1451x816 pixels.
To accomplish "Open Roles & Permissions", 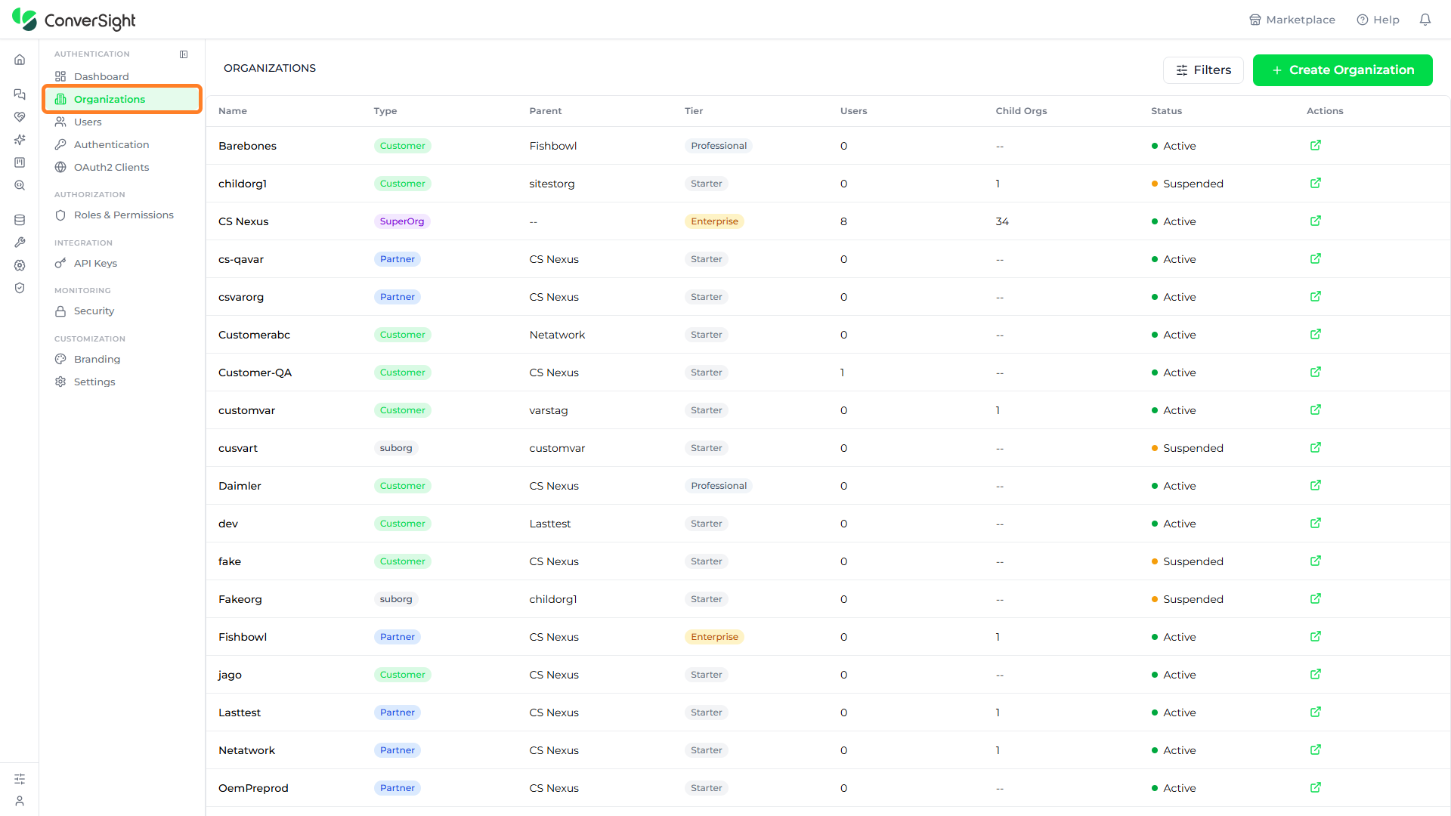I will click(x=122, y=215).
